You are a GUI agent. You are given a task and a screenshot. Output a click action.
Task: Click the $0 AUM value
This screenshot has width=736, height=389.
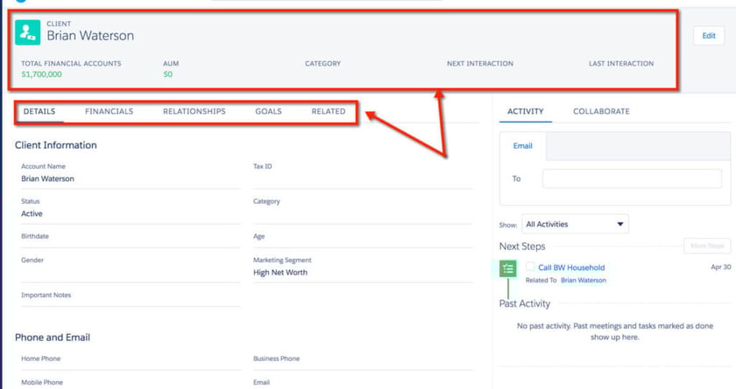(167, 74)
